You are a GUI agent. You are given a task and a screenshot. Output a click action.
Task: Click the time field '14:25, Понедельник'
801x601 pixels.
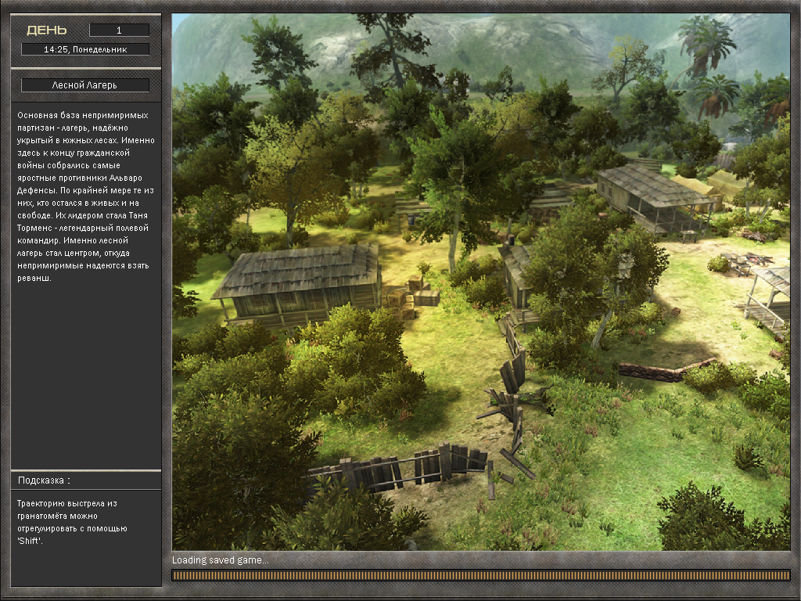click(85, 49)
